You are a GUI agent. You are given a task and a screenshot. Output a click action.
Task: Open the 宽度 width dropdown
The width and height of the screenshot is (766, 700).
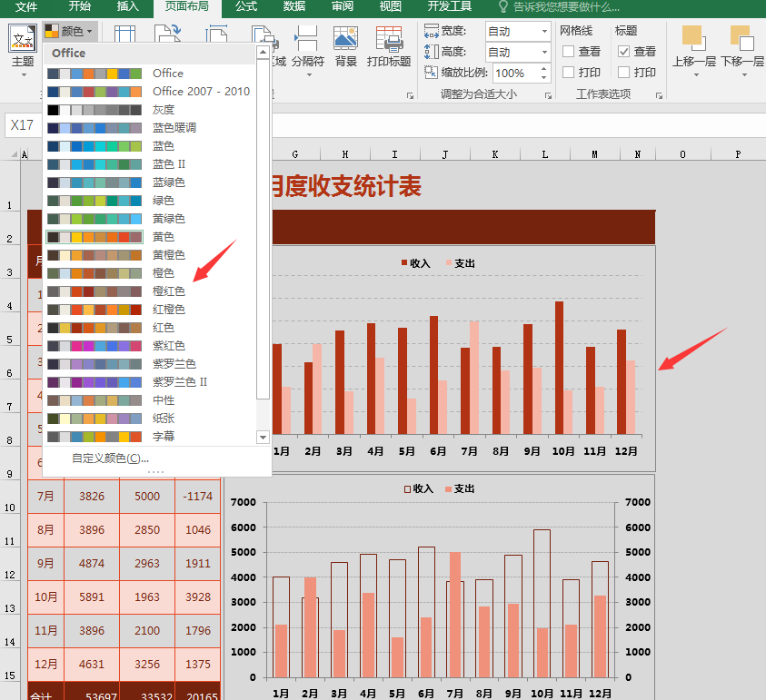click(544, 32)
